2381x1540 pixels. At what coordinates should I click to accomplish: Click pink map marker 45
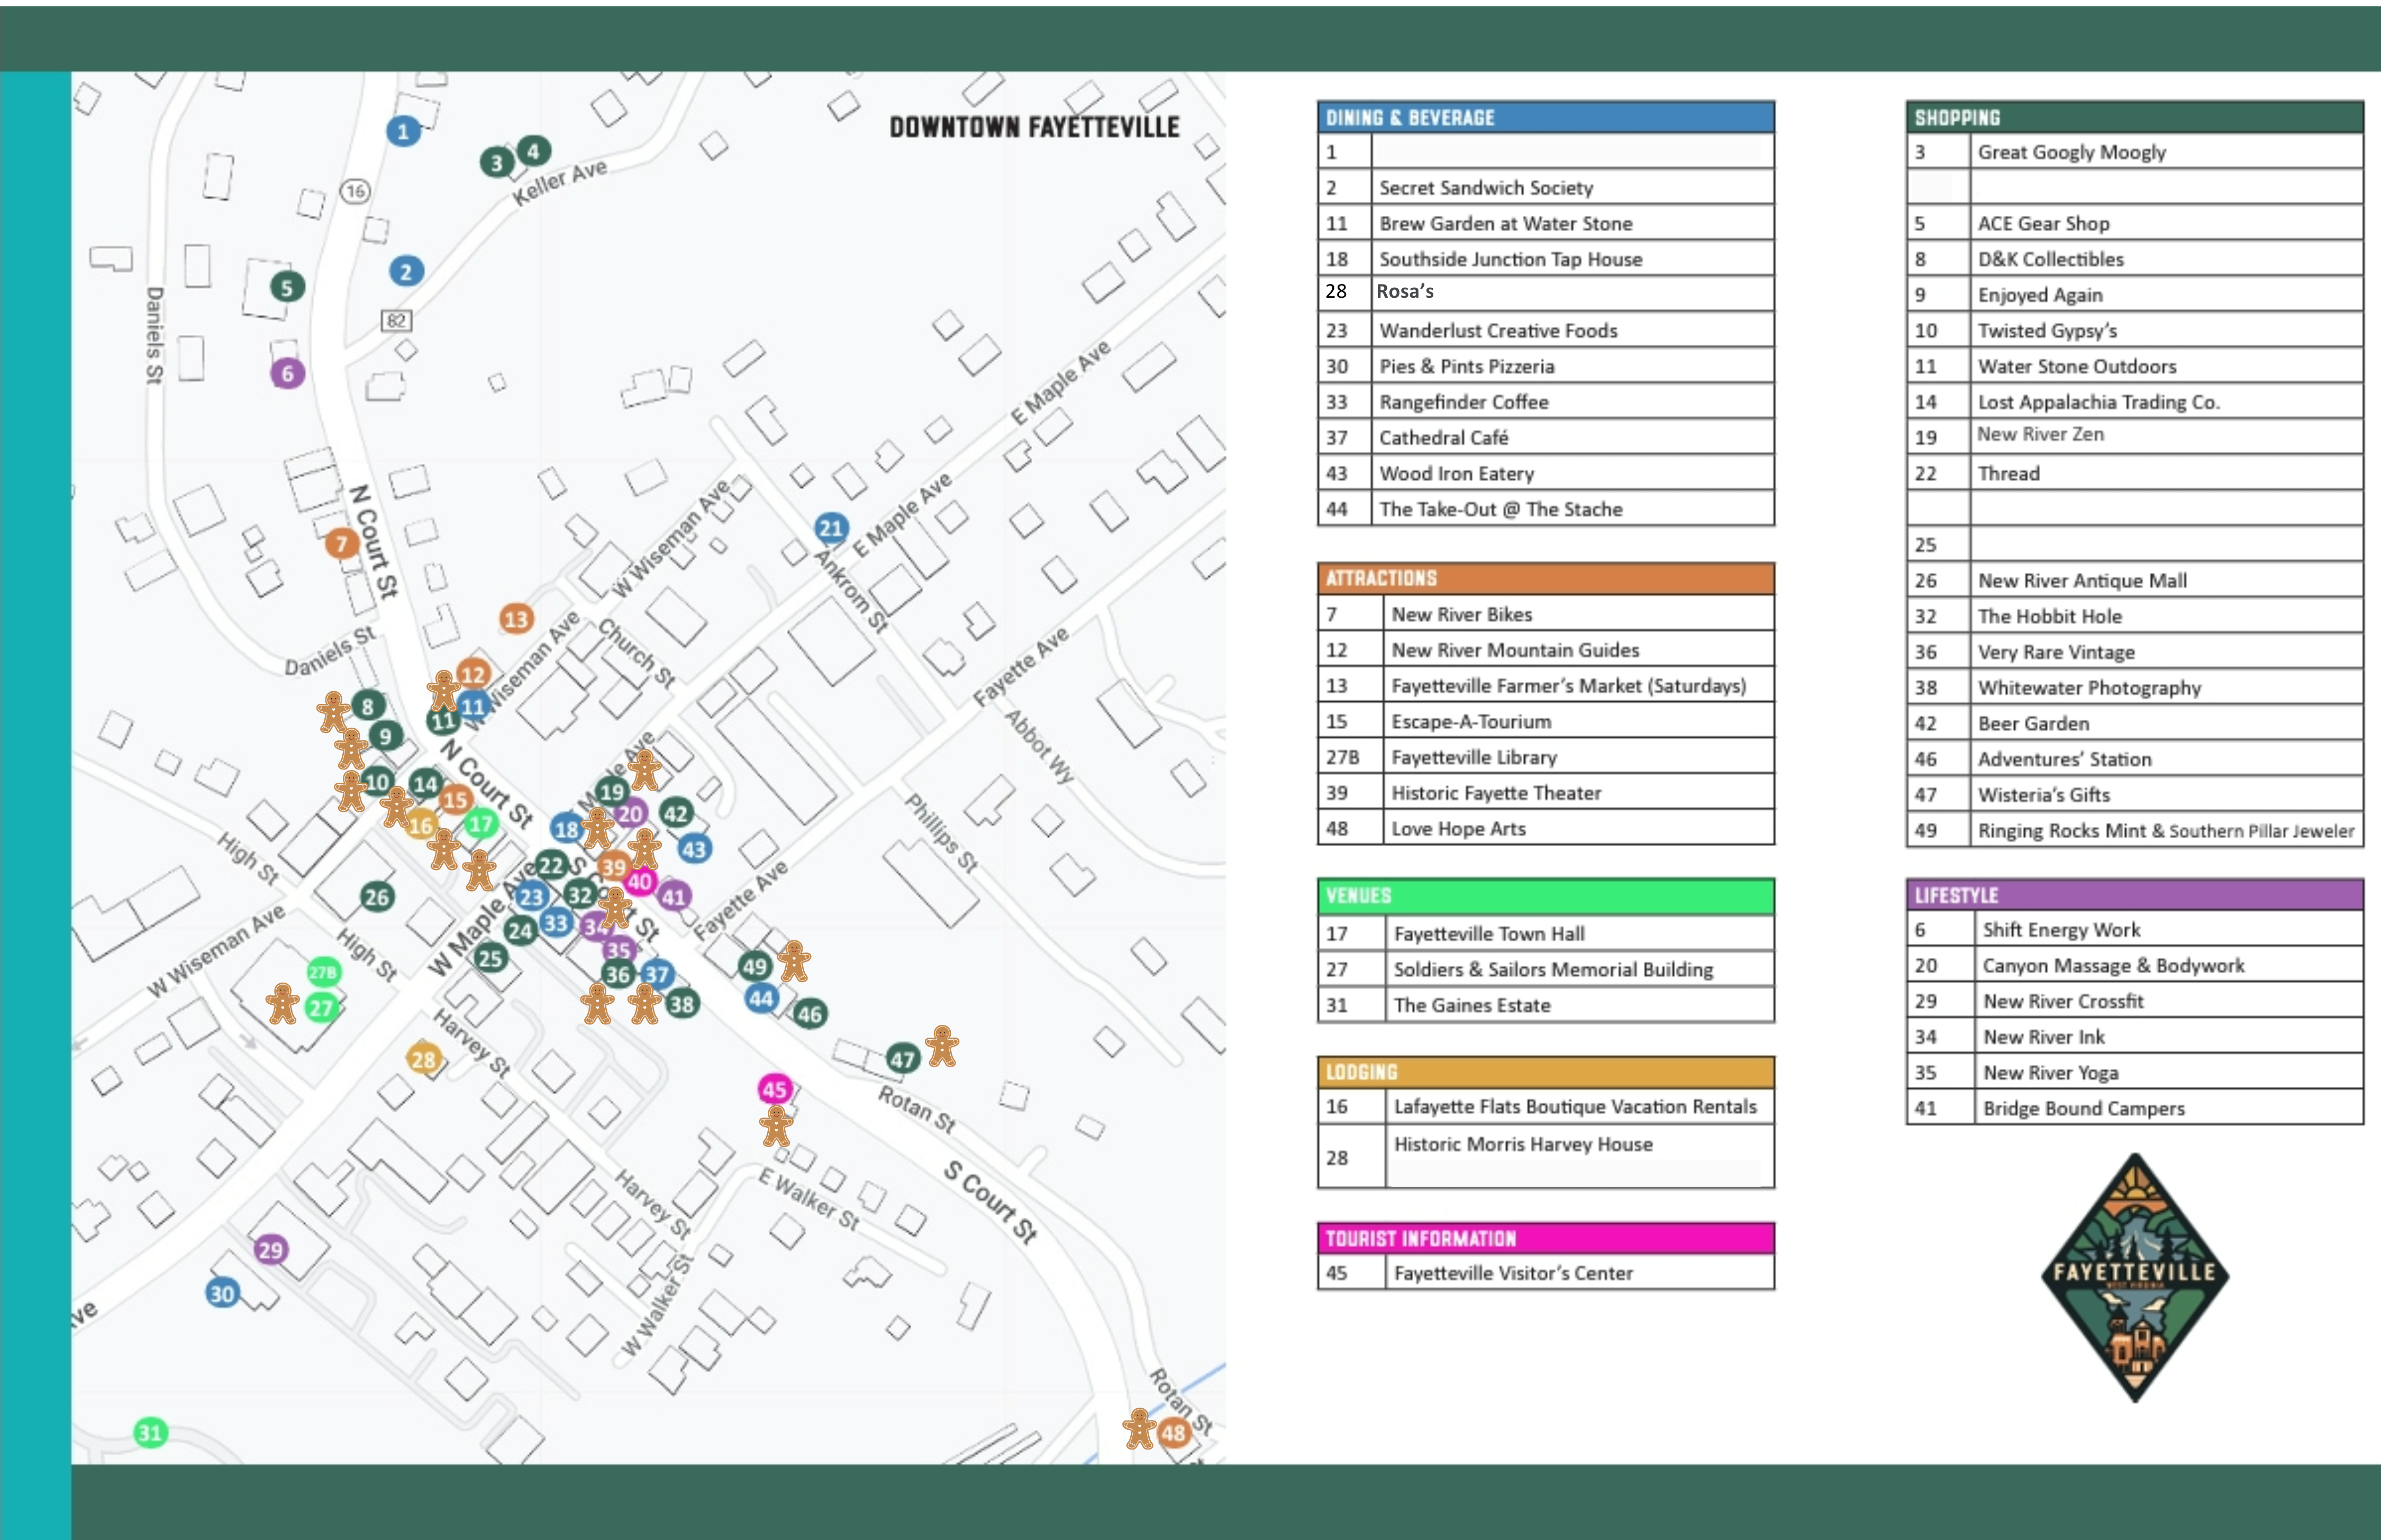point(774,1089)
